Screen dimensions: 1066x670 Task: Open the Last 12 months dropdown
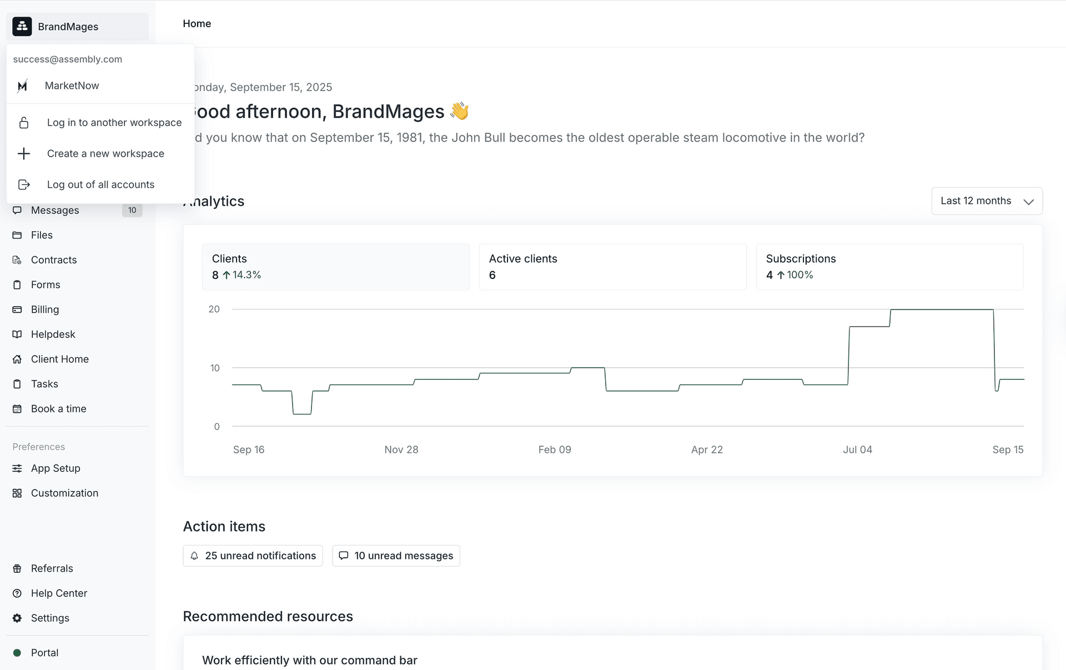(x=987, y=201)
